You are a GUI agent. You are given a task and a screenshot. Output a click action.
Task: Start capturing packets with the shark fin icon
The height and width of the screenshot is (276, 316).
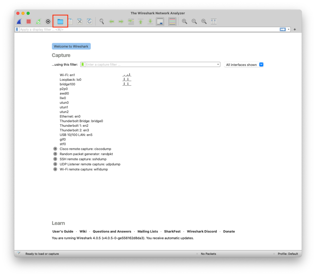pos(19,22)
